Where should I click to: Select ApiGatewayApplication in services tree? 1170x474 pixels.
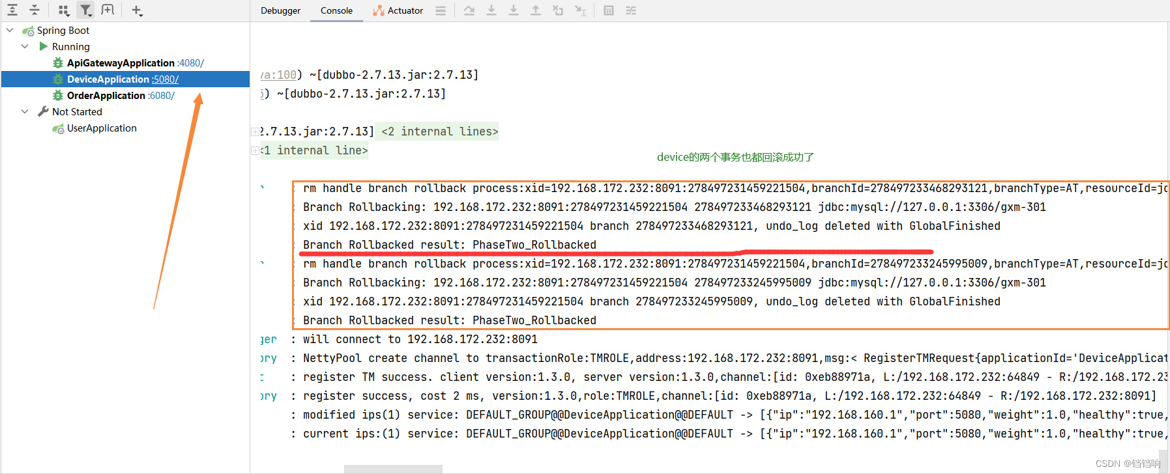tap(121, 63)
